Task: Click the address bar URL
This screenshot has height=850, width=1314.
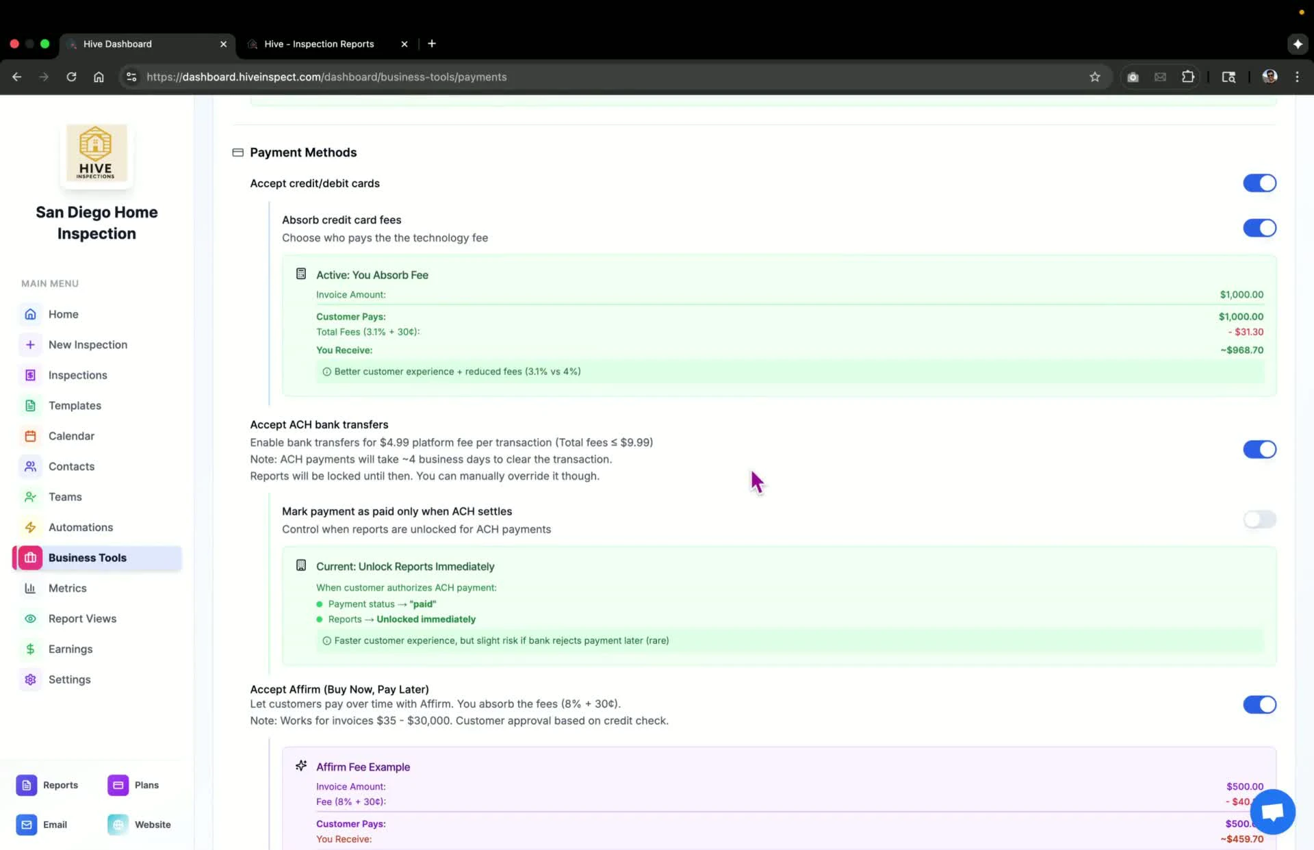Action: pos(326,77)
